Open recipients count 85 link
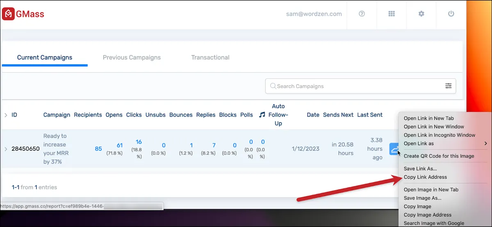This screenshot has height=227, width=492. 98,149
